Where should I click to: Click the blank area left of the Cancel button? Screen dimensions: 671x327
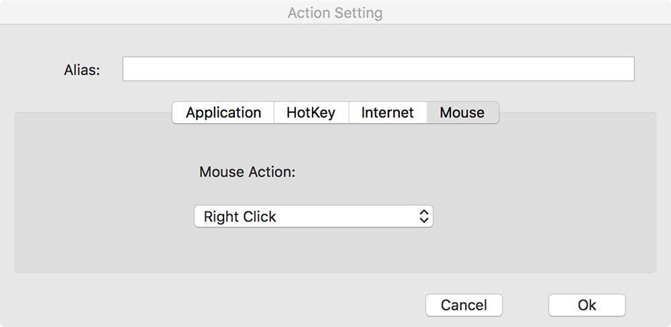coord(214,305)
